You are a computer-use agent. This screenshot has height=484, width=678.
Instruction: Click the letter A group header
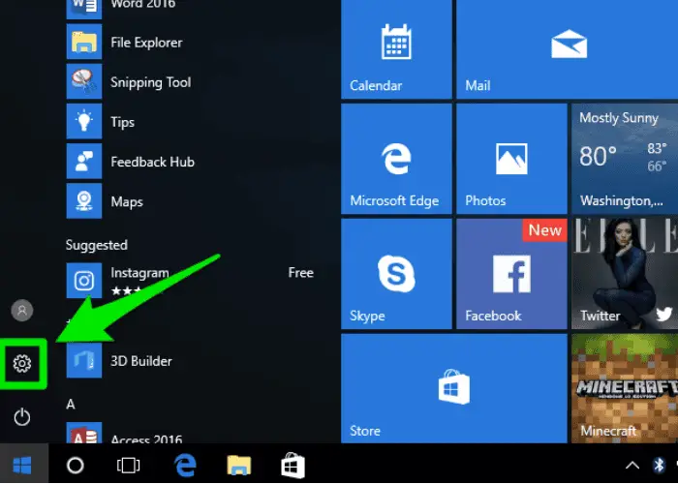click(71, 405)
